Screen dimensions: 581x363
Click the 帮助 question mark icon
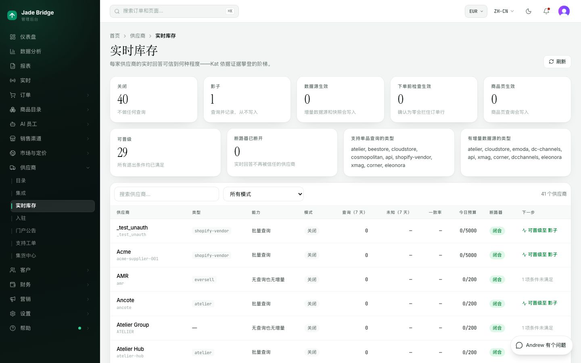click(x=13, y=328)
